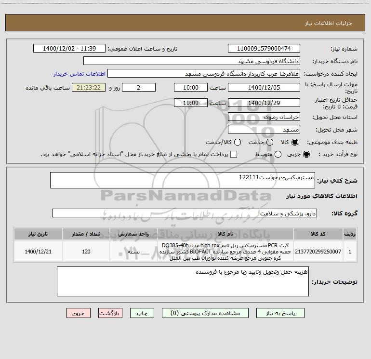The image size is (371, 359).
Task: Click the remaining time field 21:23:22
Action: (89, 87)
